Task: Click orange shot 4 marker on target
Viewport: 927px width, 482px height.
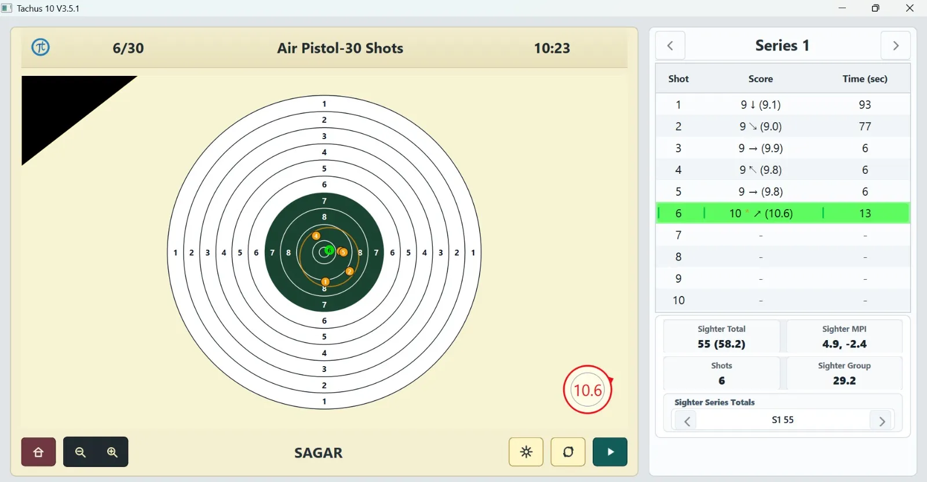Action: point(316,236)
